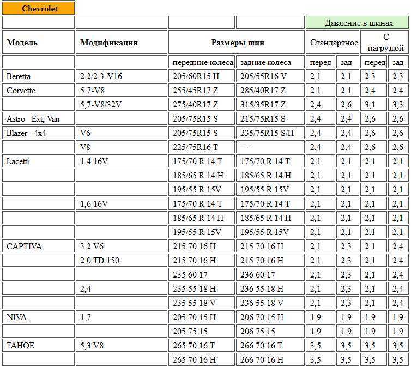This screenshot has height=367, width=411.
Task: Select the передние колеса subheader
Action: [202, 62]
